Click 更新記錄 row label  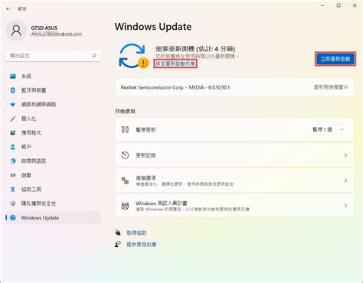[x=146, y=155]
